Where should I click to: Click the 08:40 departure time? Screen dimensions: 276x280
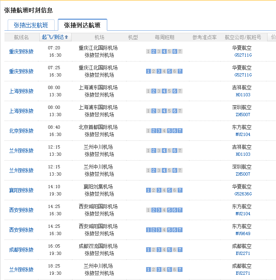click(x=54, y=127)
